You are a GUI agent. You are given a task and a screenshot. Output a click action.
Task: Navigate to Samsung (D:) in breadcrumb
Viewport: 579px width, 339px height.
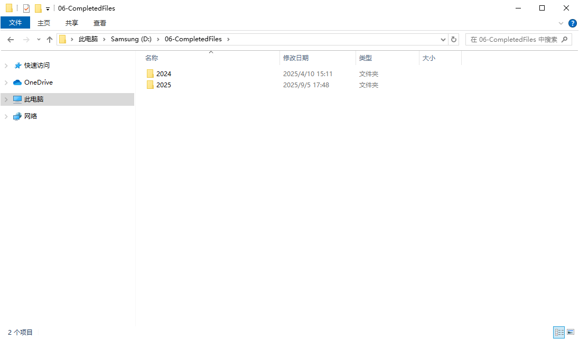click(x=132, y=39)
